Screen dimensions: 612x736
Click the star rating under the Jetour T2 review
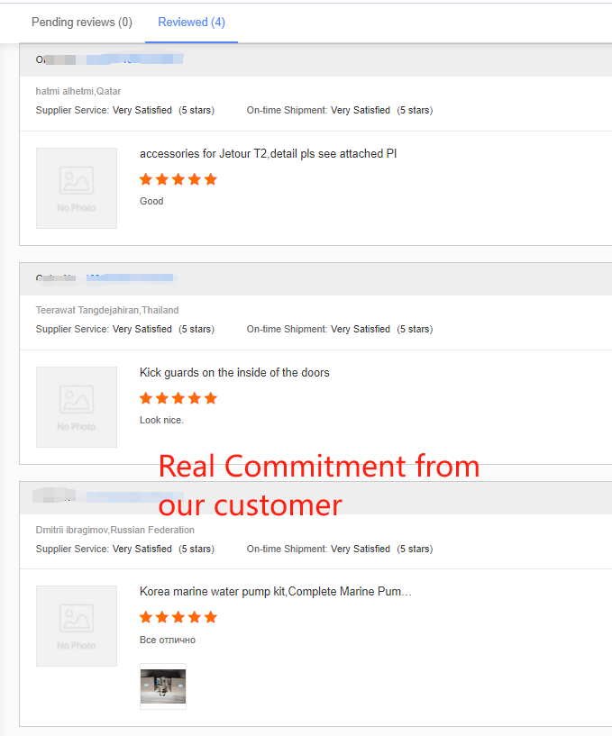178,179
